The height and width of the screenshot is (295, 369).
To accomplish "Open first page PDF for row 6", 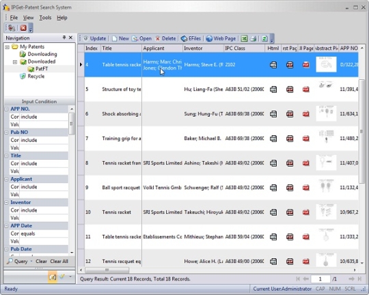I will coord(290,114).
